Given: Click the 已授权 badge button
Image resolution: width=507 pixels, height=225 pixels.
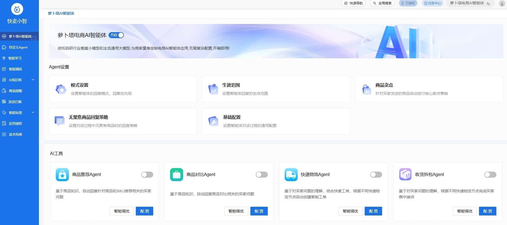Looking at the screenshot, I should pos(408,3).
